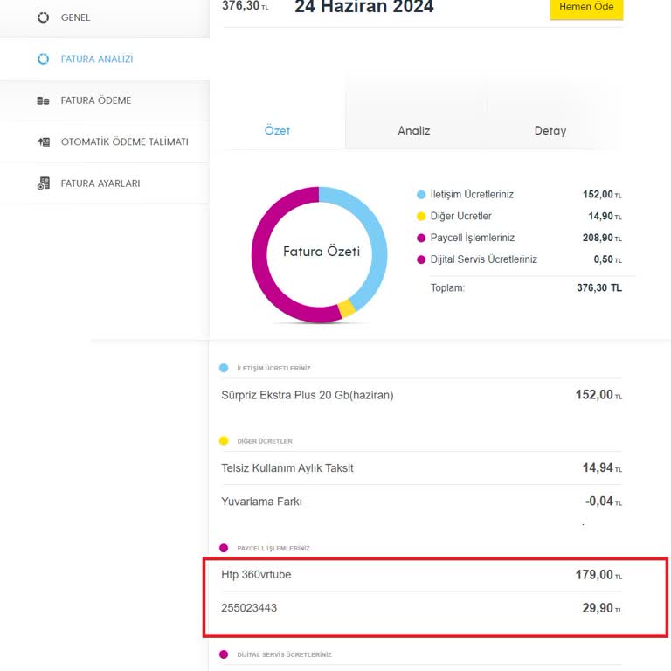Click the blue İletişim Ücretleriniz legend dot

click(421, 195)
